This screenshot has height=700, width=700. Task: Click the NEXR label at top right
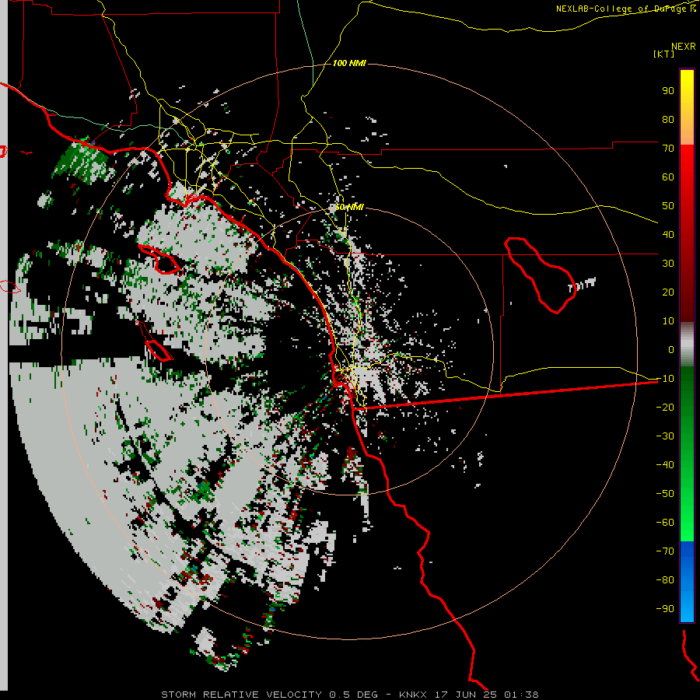[684, 47]
